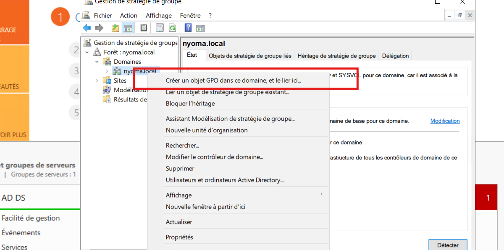Viewport: 504px width, 250px height.
Task: Select Gestion de stratégie de groupe root node
Action: pos(135,43)
